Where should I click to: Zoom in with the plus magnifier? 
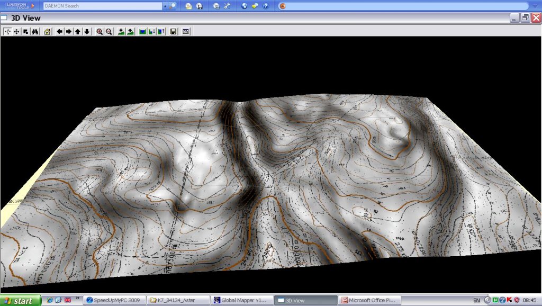100,32
